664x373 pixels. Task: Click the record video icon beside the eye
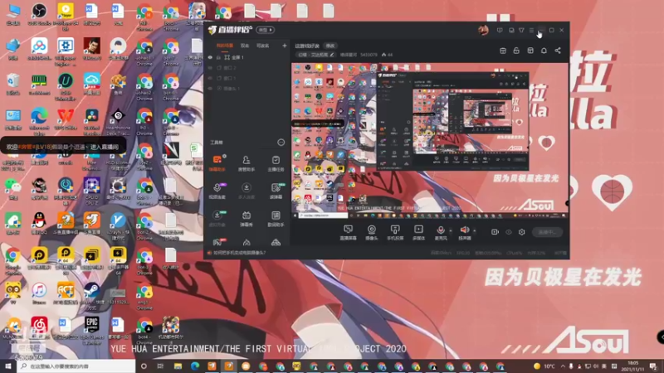[x=495, y=232]
